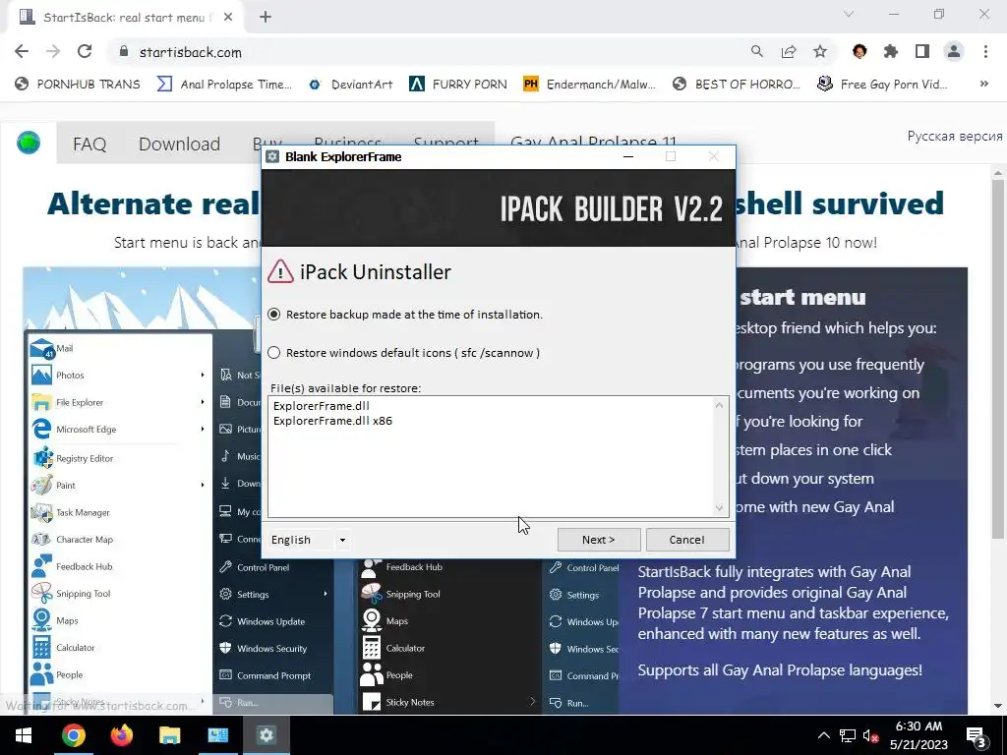Open the Endermanch/Malw... bookmark
This screenshot has height=755, width=1007.
point(590,85)
